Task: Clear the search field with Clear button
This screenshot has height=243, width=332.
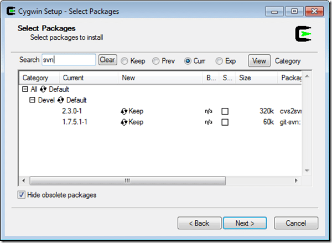Action: tap(107, 60)
